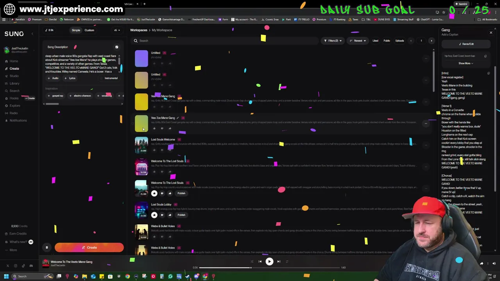Viewport: 500px width, 281px height.
Task: Click the orange Create button
Action: (x=89, y=247)
